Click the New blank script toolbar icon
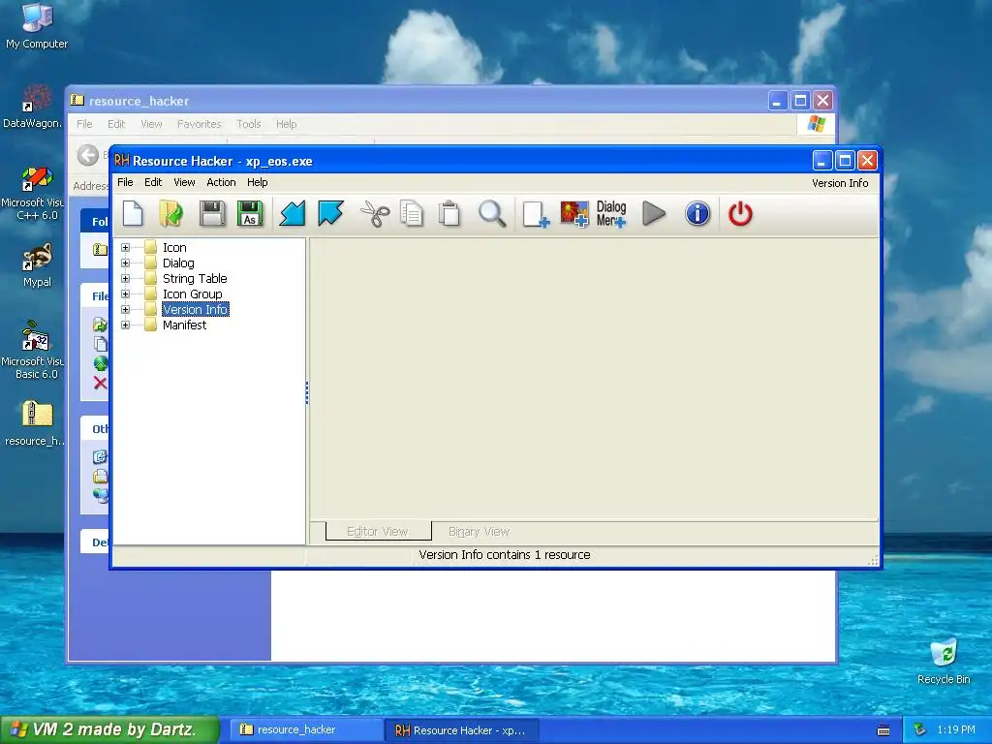Screen dimensions: 992x744 pos(132,213)
